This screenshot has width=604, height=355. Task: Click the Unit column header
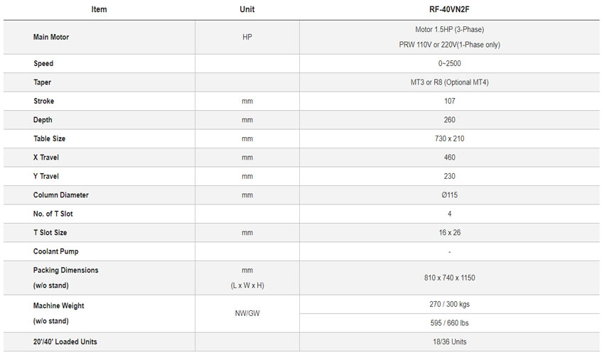click(x=247, y=10)
